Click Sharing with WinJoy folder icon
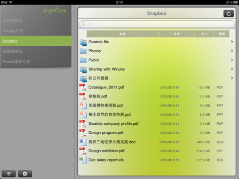The height and width of the screenshot is (179, 239). tap(83, 70)
